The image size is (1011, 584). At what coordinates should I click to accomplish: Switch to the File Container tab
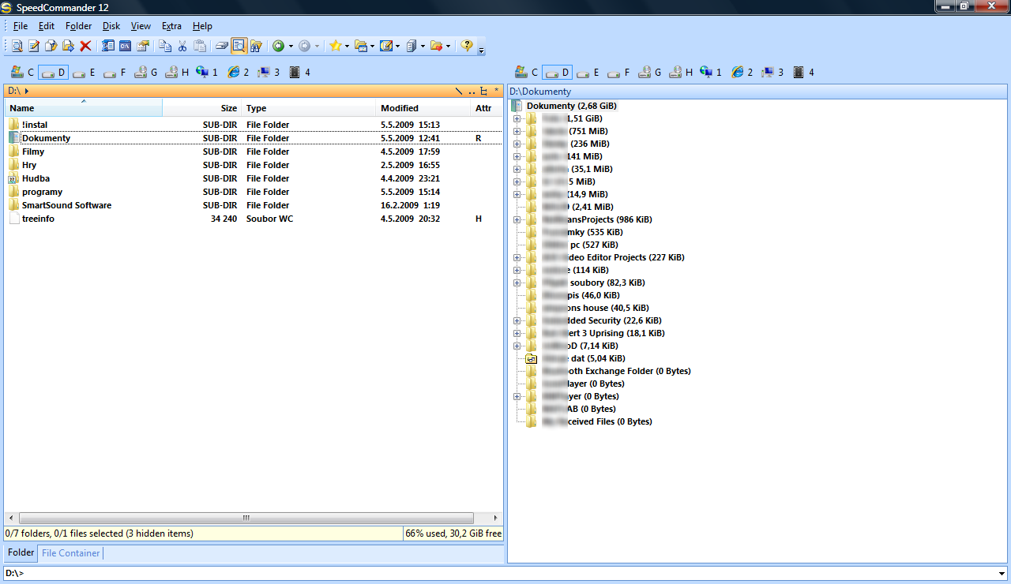pos(71,553)
